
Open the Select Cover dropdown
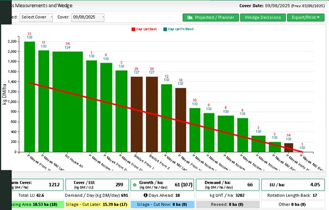click(36, 17)
